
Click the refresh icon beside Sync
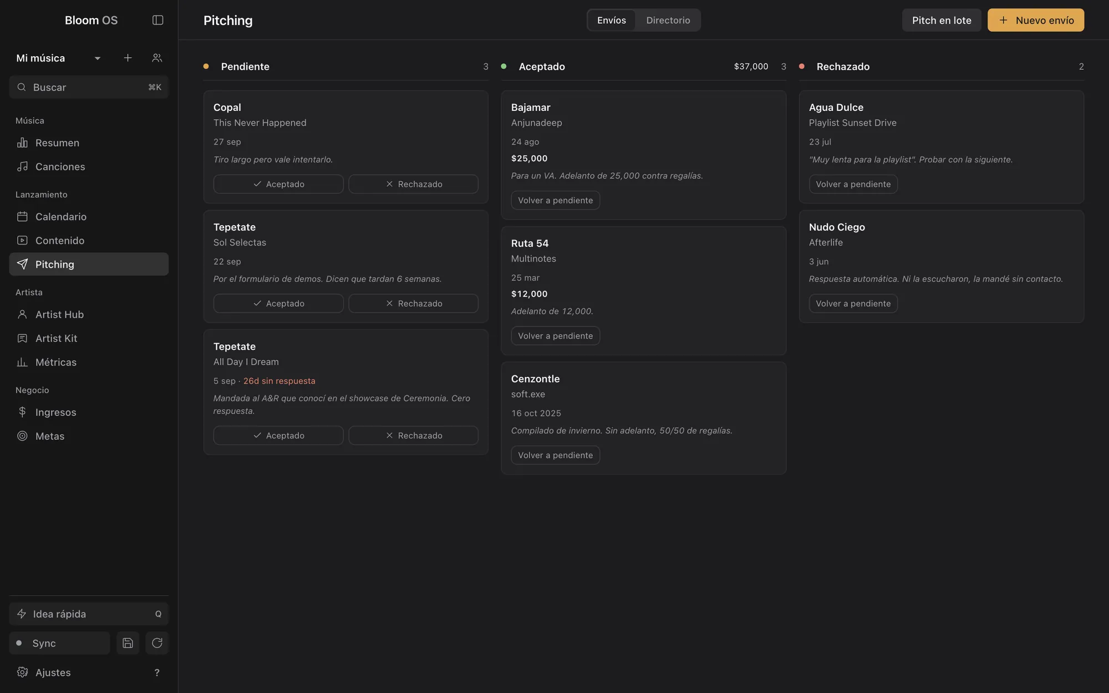pyautogui.click(x=157, y=643)
